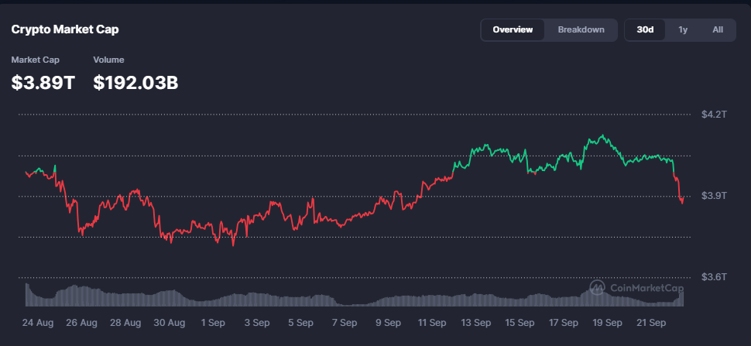This screenshot has height=346, width=751.
Task: Open the Breakdown tab
Action: (581, 29)
